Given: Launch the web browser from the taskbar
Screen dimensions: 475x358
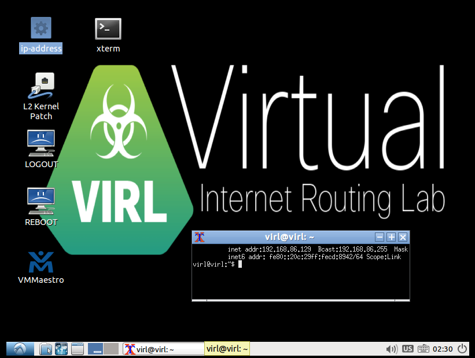Looking at the screenshot, I should point(61,349).
